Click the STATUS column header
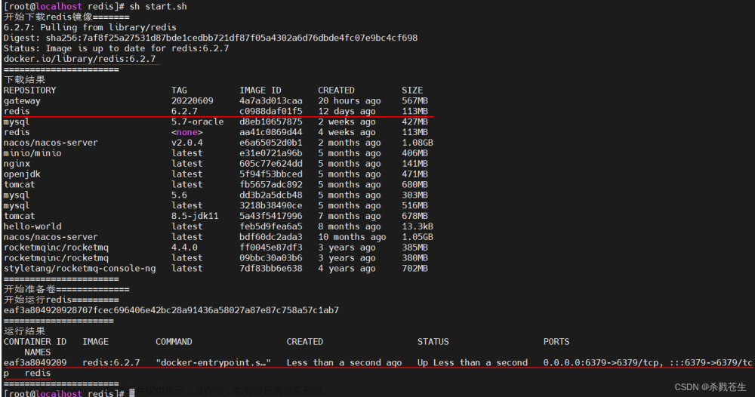 (433, 342)
